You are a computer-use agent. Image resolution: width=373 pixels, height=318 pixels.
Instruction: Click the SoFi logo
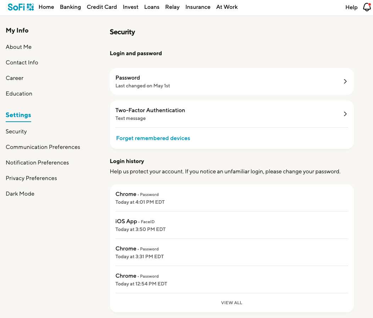[21, 7]
